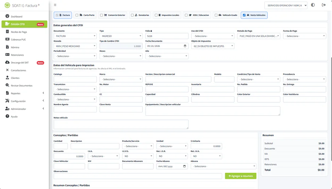Click the Recibo de Pago receipt icon
Image resolution: width=332 pixels, height=189 pixels.
pyautogui.click(x=7, y=32)
